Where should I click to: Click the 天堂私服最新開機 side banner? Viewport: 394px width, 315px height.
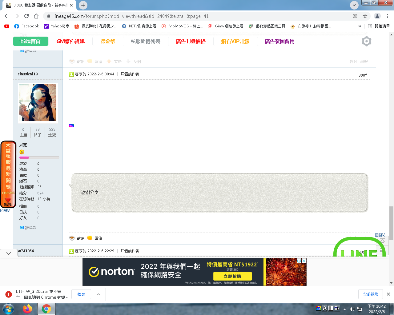coord(8,174)
